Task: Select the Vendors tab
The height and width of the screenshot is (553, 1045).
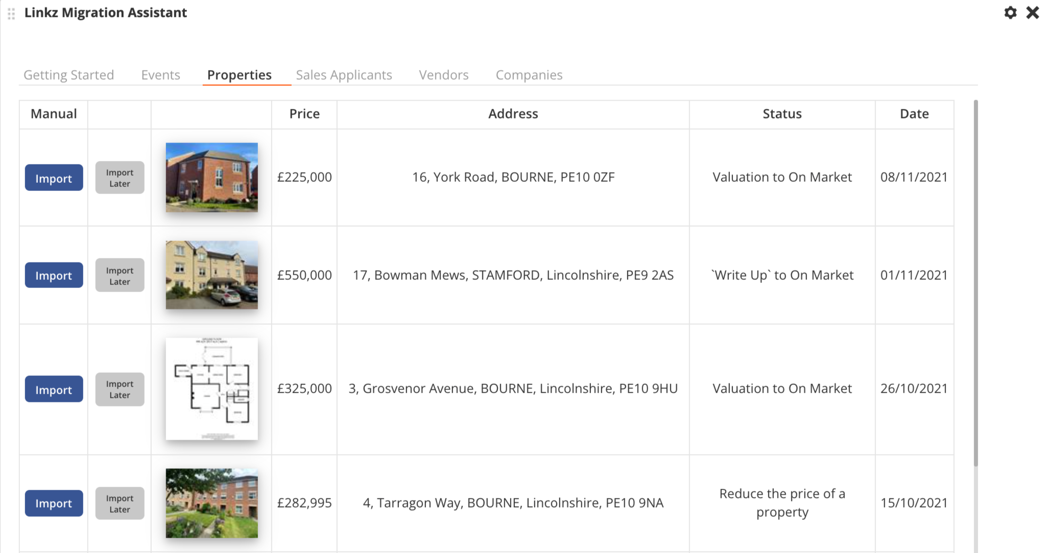Action: point(443,75)
